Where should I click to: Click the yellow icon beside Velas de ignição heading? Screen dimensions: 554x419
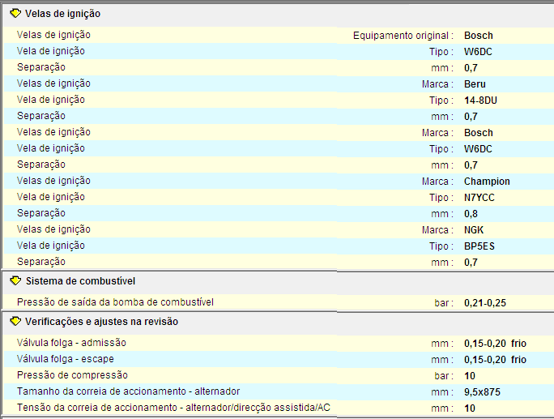coord(15,14)
